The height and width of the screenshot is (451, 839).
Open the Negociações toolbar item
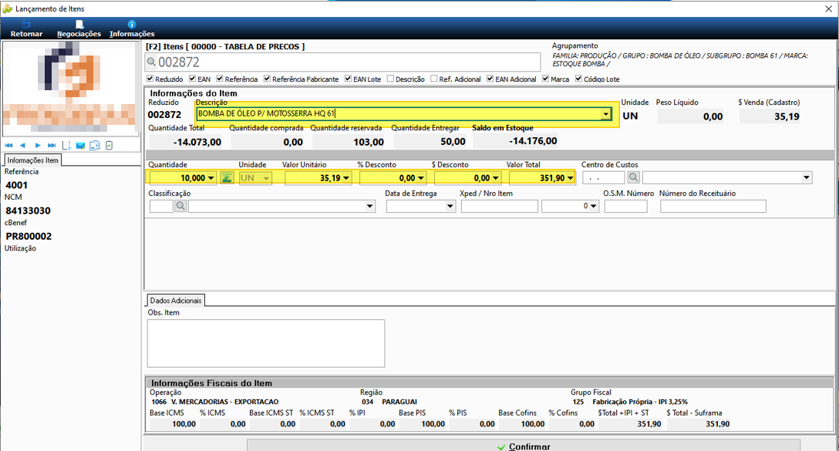[79, 29]
